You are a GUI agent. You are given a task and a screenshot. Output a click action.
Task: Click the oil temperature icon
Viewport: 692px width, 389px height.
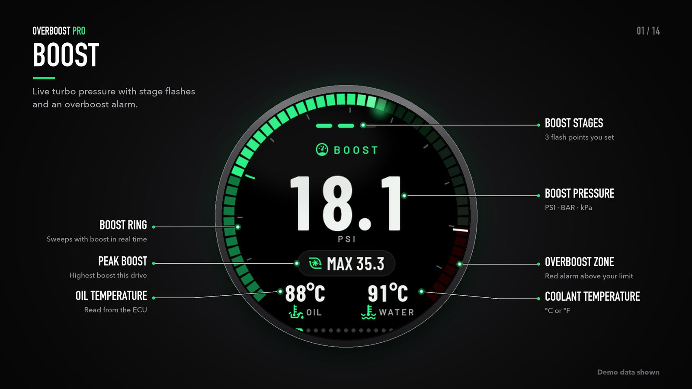[x=296, y=312]
